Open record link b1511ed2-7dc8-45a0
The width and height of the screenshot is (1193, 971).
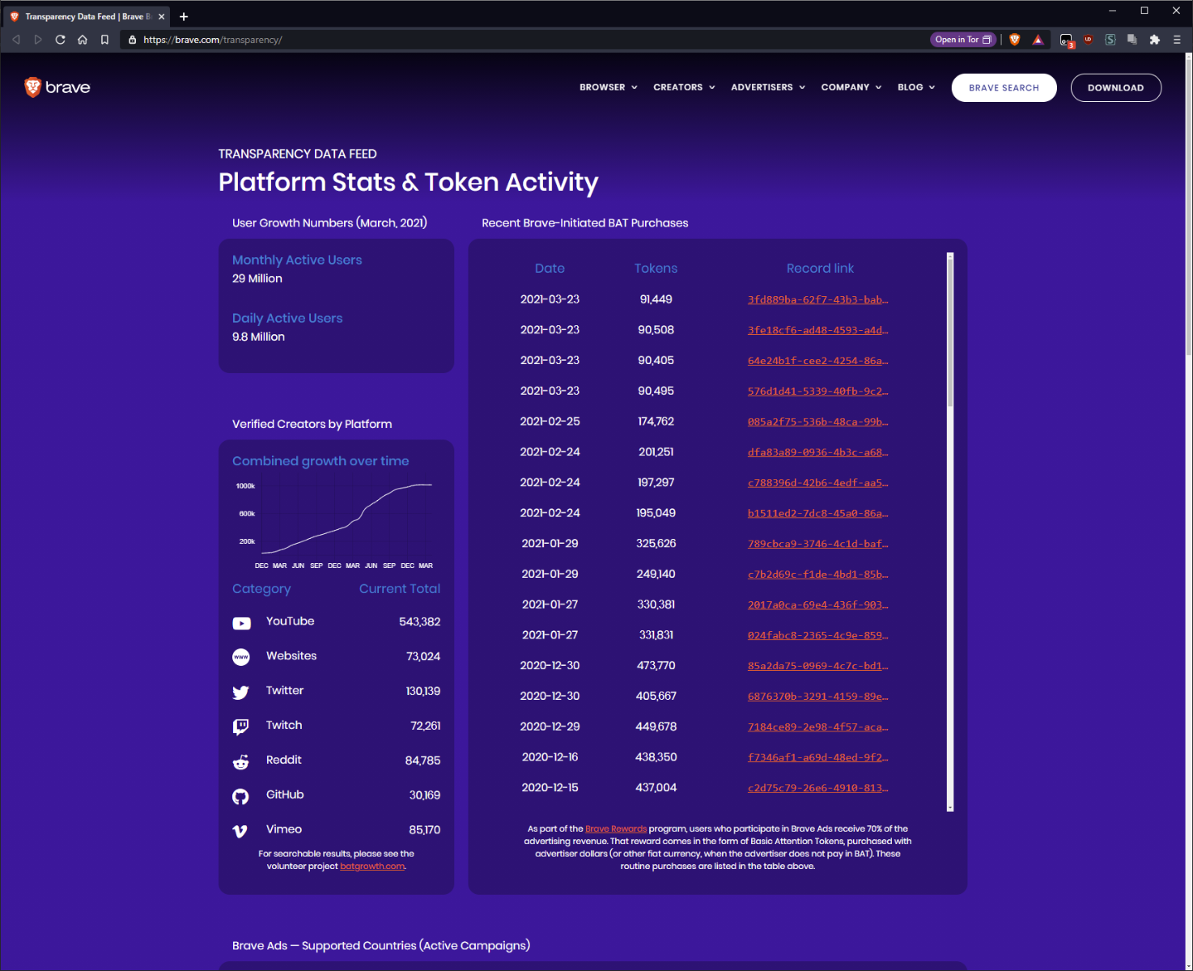tap(817, 513)
